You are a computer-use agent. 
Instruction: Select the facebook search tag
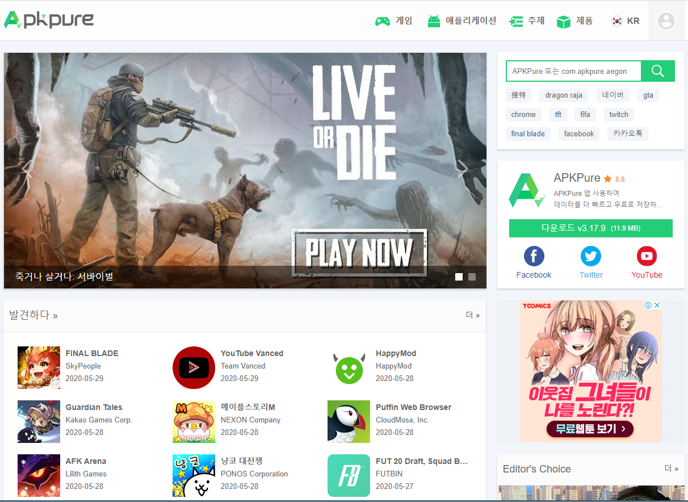tap(579, 133)
